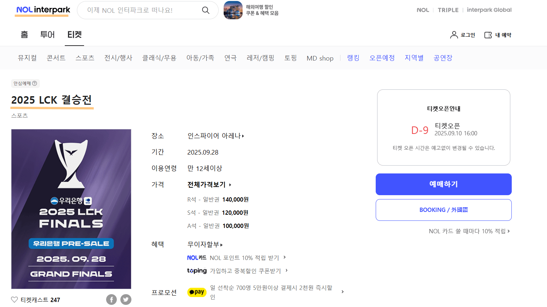
Task: Click the Payco icon in the promotion row
Action: [197, 292]
